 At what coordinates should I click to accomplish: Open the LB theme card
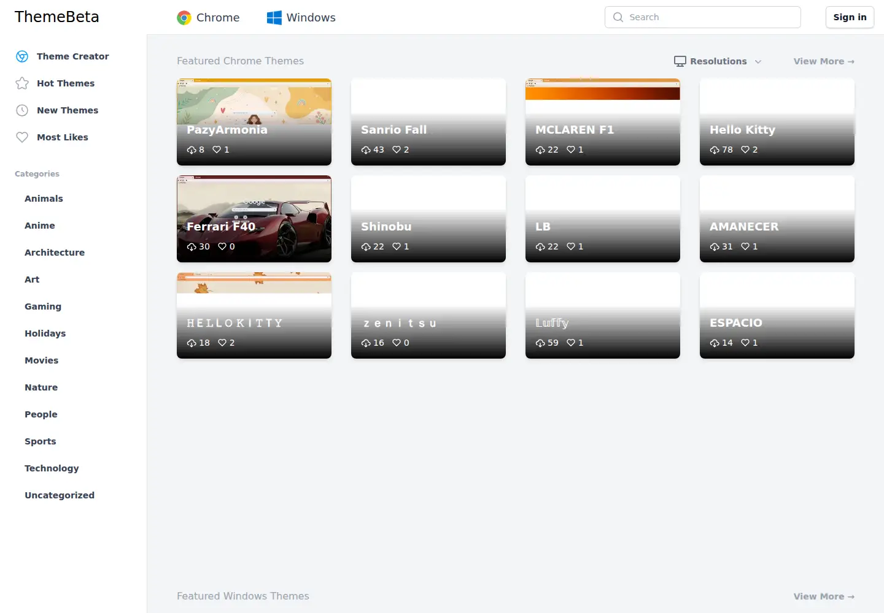603,219
